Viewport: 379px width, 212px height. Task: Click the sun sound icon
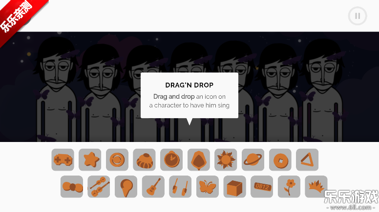226,160
